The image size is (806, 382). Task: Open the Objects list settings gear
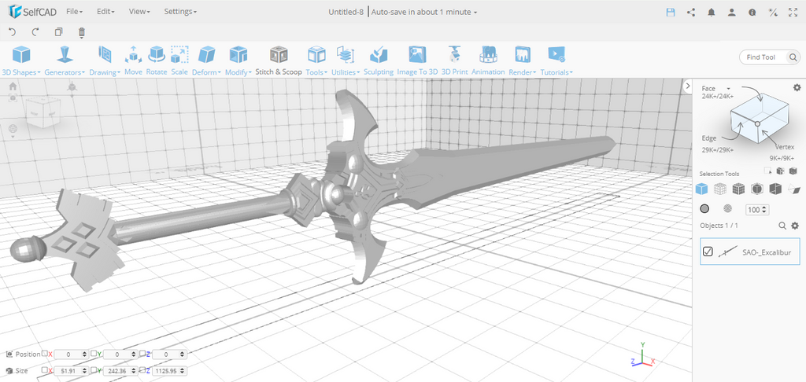click(x=795, y=226)
